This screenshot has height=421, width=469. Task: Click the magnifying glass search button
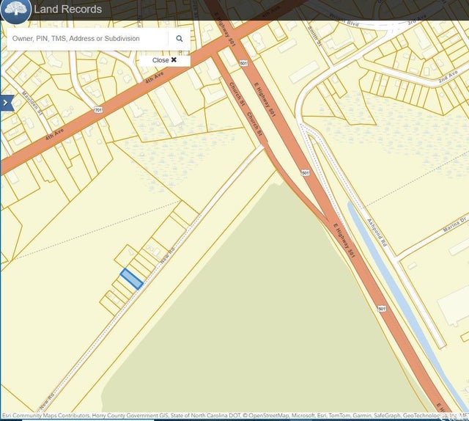point(180,39)
